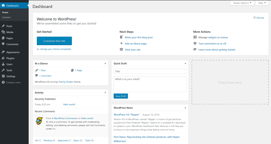Toggle the Quick Draft panel arrow
This screenshot has height=144, width=271.
(x=185, y=64)
